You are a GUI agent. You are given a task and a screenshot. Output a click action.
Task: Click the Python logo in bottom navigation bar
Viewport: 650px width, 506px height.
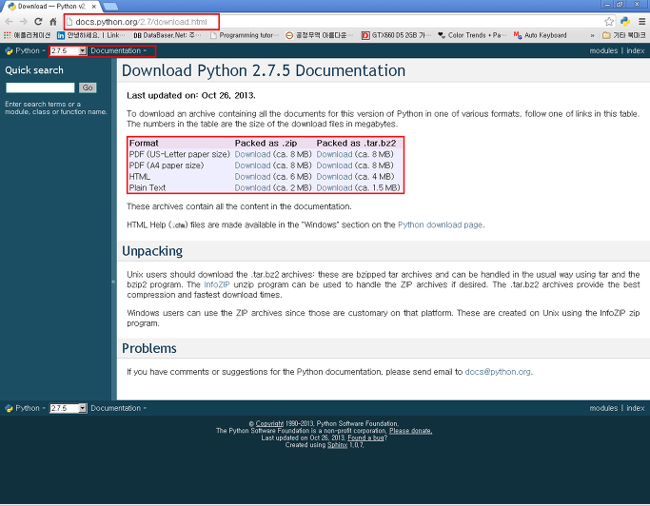(9, 408)
